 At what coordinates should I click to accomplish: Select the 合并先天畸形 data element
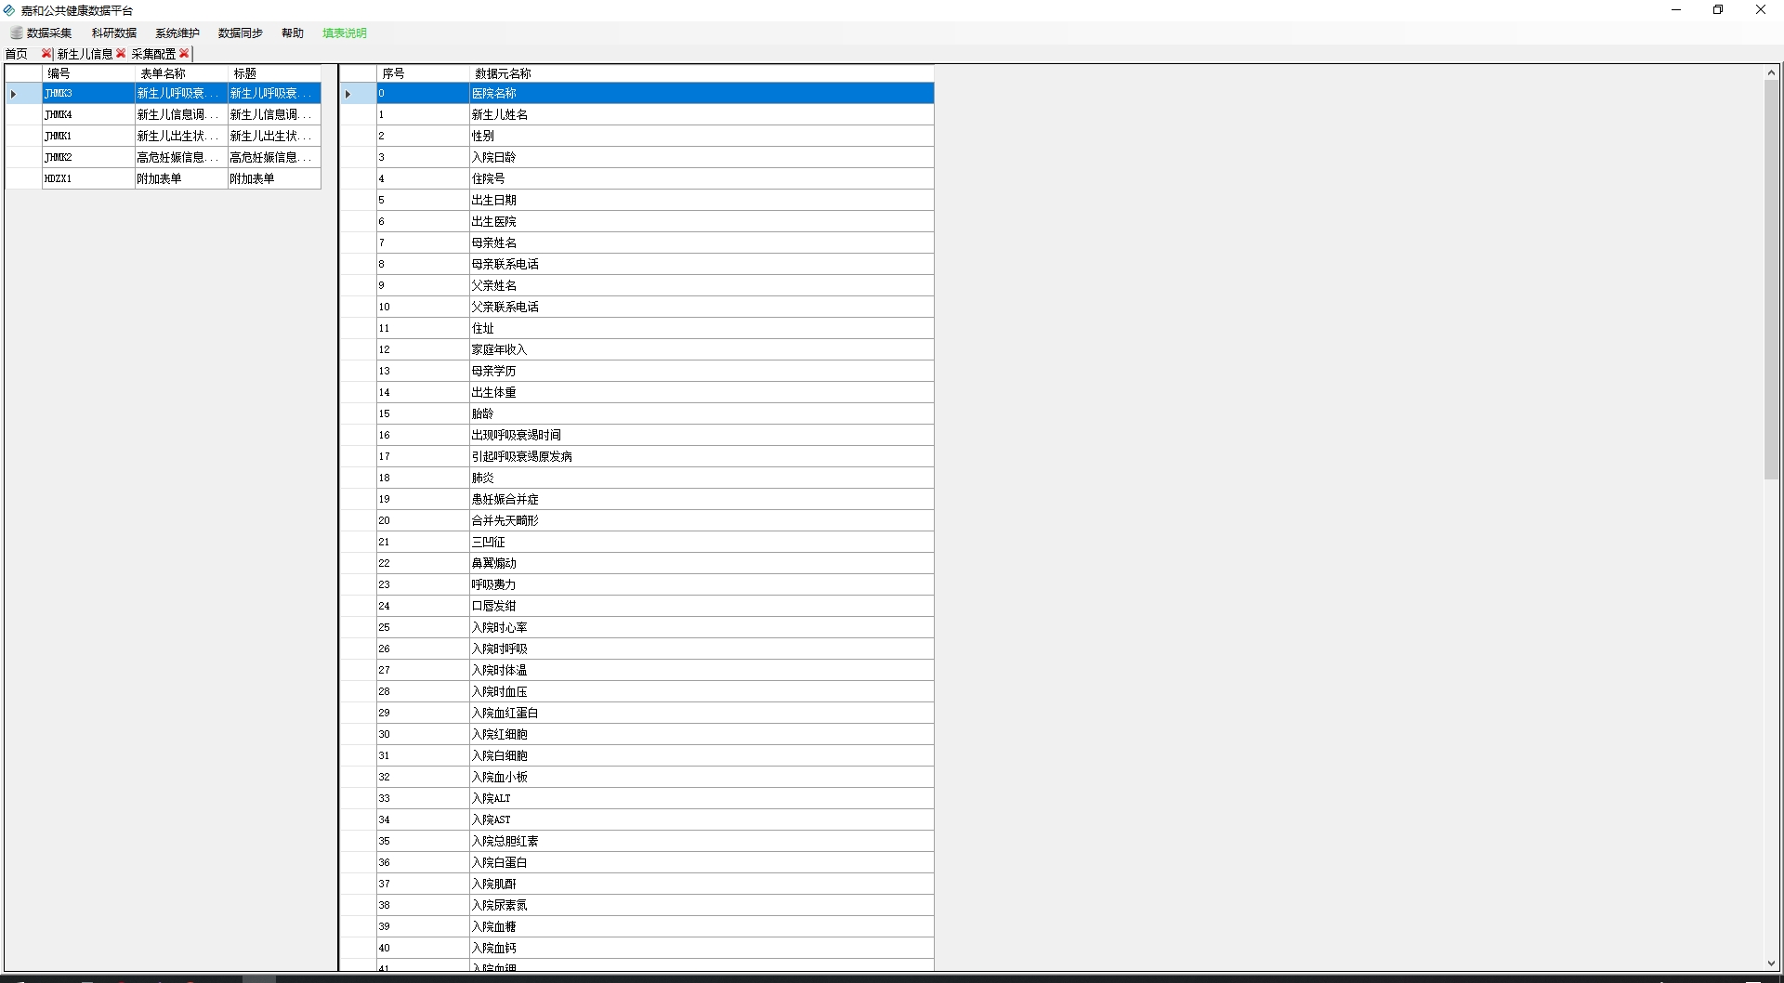coord(702,520)
